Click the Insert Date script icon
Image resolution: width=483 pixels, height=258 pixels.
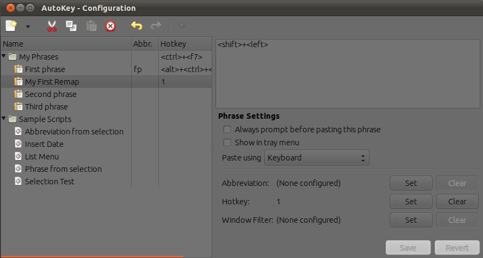(18, 144)
